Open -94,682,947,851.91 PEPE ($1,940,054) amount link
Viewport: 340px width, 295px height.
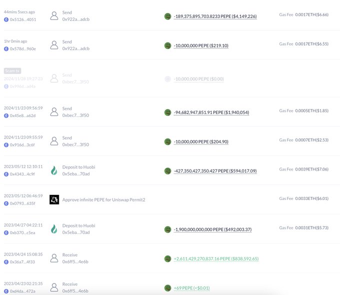[x=211, y=112]
